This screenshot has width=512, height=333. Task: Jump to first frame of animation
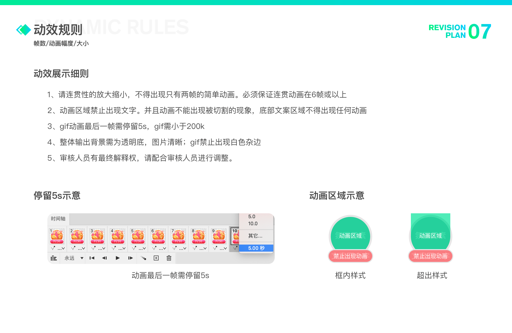pyautogui.click(x=92, y=258)
